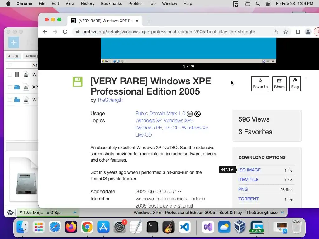This screenshot has width=319, height=239.
Task: Open the live CD topic link
Action: pyautogui.click(x=172, y=128)
